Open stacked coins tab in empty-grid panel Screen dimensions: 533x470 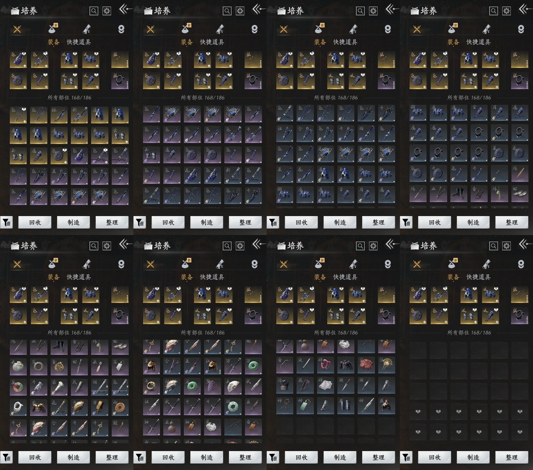(x=521, y=264)
